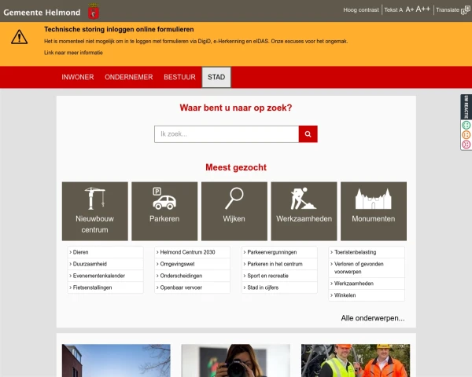Open the Nieuwbouw centrum crane tile
The image size is (472, 377).
[x=95, y=211]
